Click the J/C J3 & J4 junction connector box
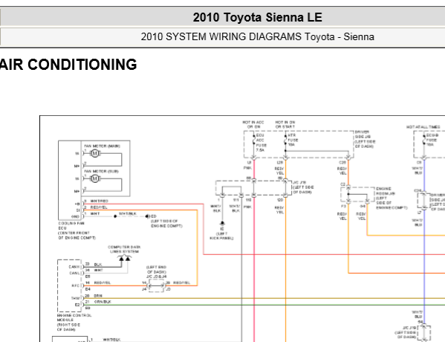Image resolution: width=445 pixels, height=342 pixels. click(x=156, y=285)
